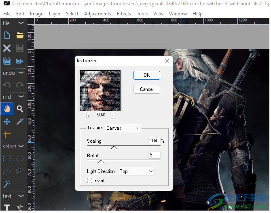Click the Save copy icon
Screen dimensions: 271x213
(7, 61)
